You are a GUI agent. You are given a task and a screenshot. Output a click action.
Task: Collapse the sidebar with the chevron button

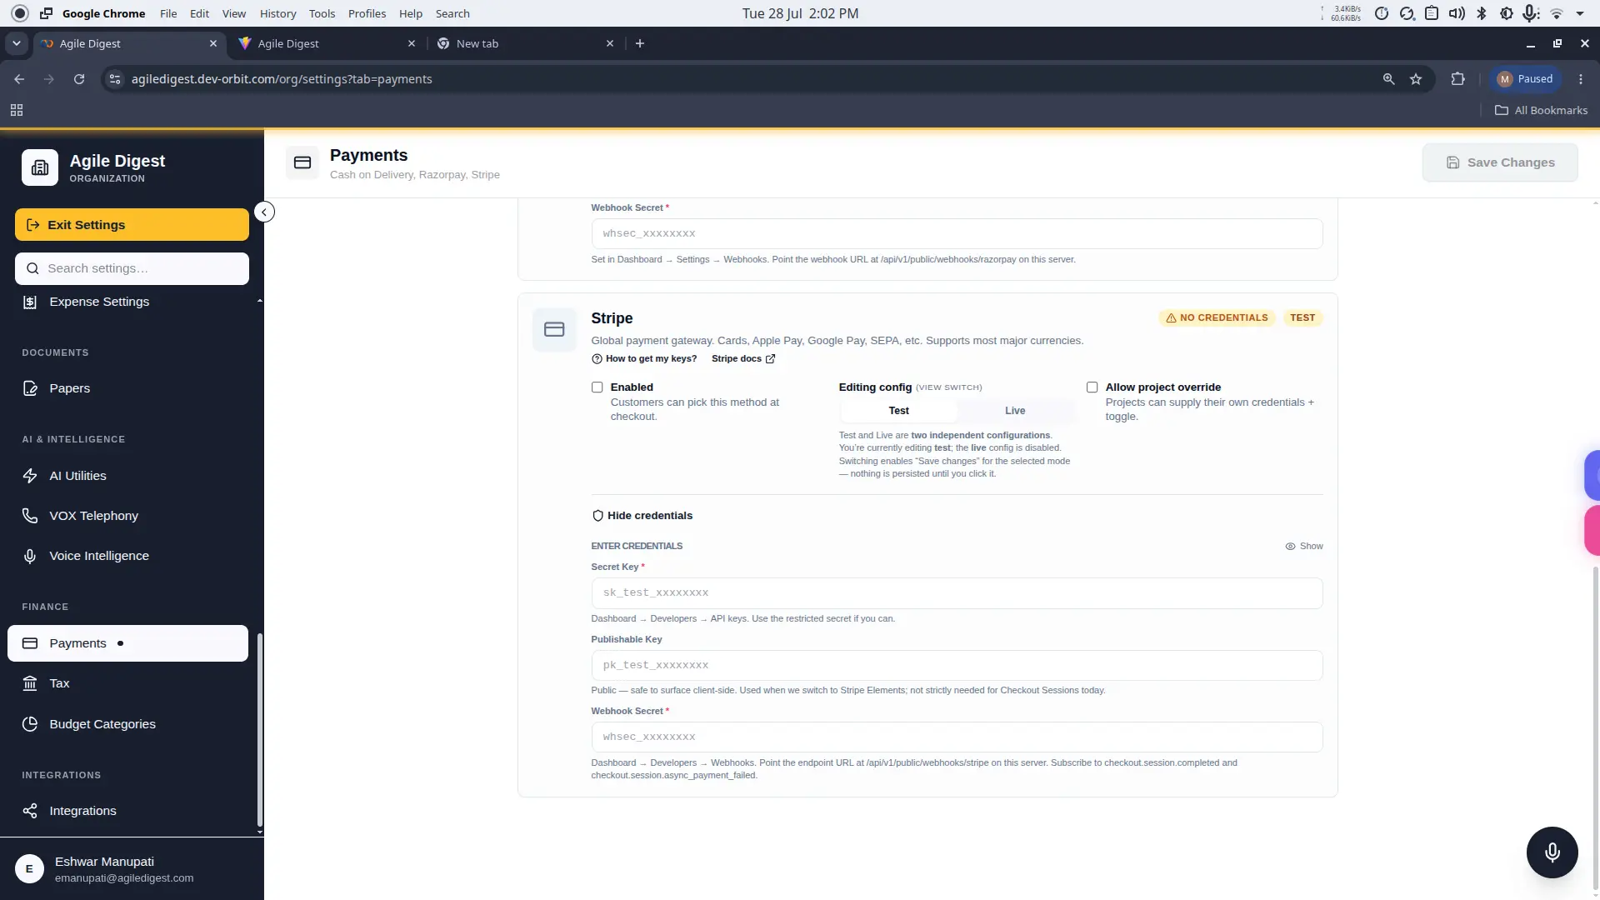[264, 212]
